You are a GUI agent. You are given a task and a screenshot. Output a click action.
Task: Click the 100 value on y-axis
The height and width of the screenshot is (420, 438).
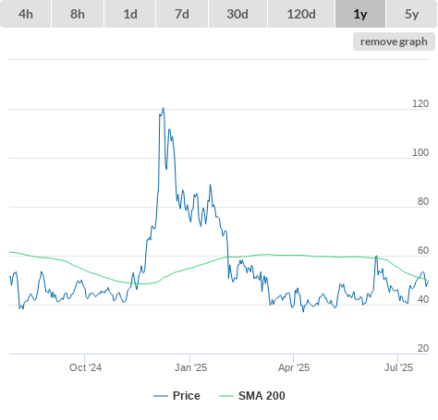(x=420, y=152)
